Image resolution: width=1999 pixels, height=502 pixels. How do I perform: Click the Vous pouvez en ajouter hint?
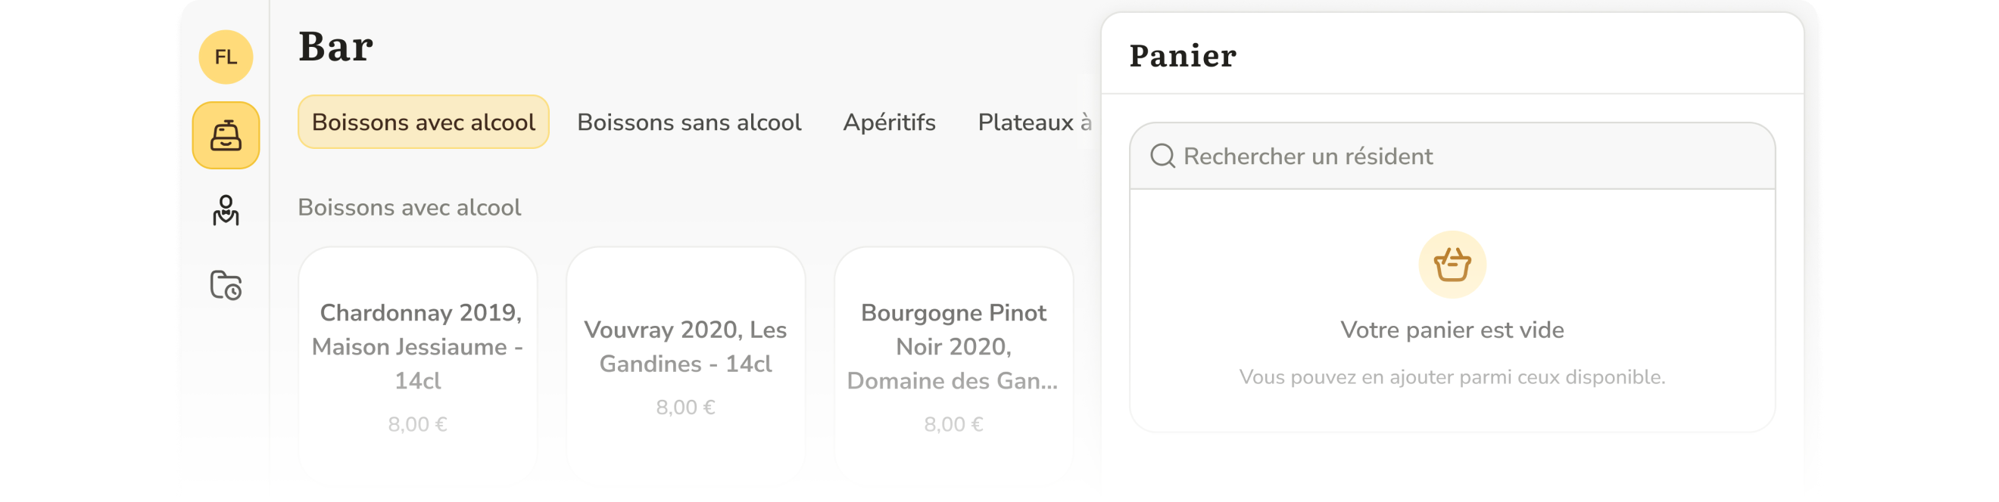(1452, 377)
